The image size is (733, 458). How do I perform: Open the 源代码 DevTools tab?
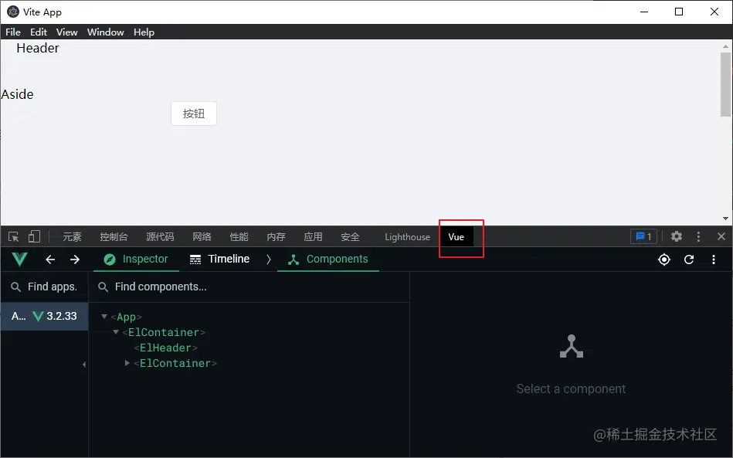pyautogui.click(x=160, y=237)
